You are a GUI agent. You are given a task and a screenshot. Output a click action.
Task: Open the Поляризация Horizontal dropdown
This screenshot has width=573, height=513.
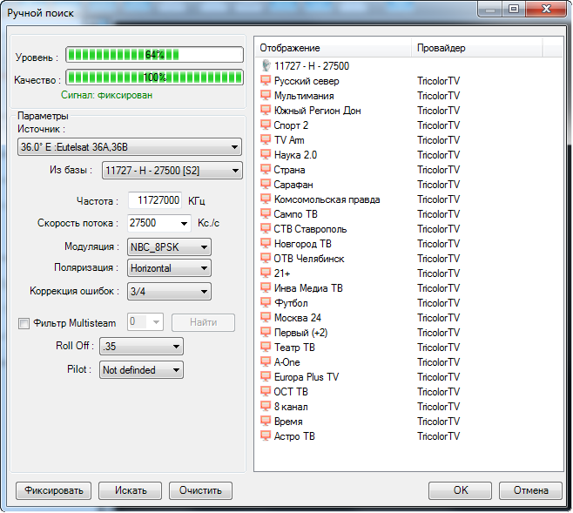tap(169, 269)
